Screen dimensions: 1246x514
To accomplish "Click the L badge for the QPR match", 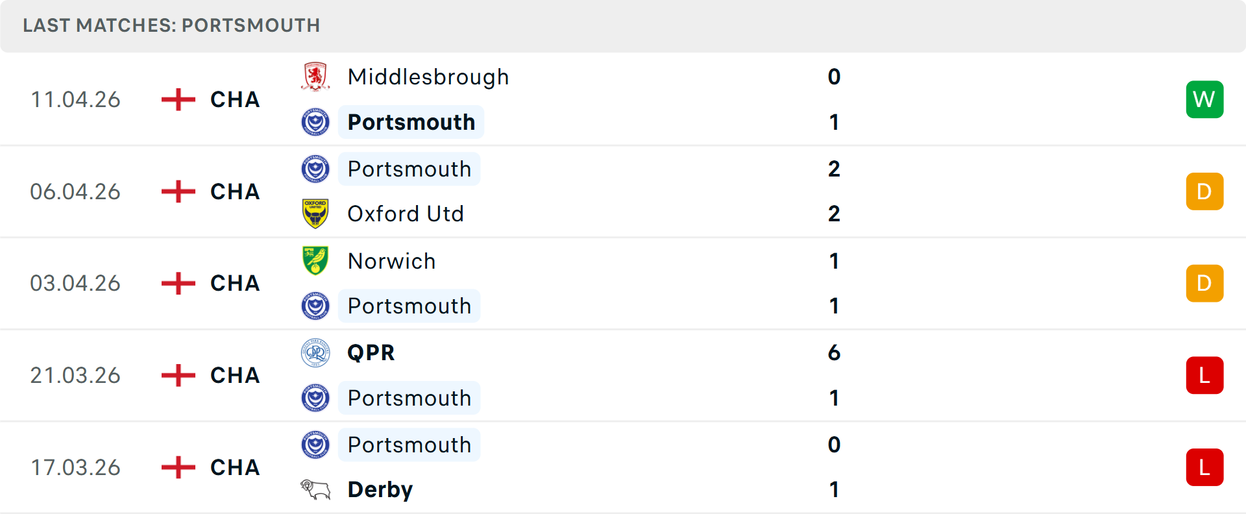I will (x=1204, y=375).
